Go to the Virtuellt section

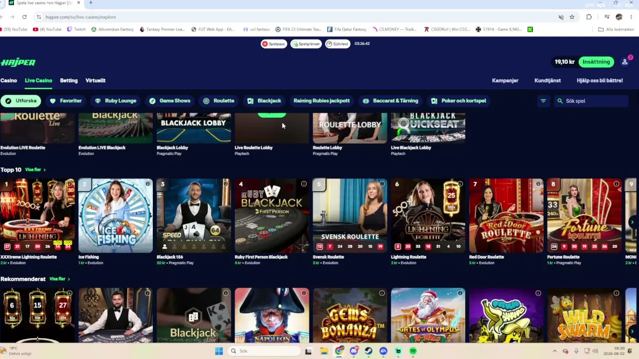pyautogui.click(x=95, y=80)
